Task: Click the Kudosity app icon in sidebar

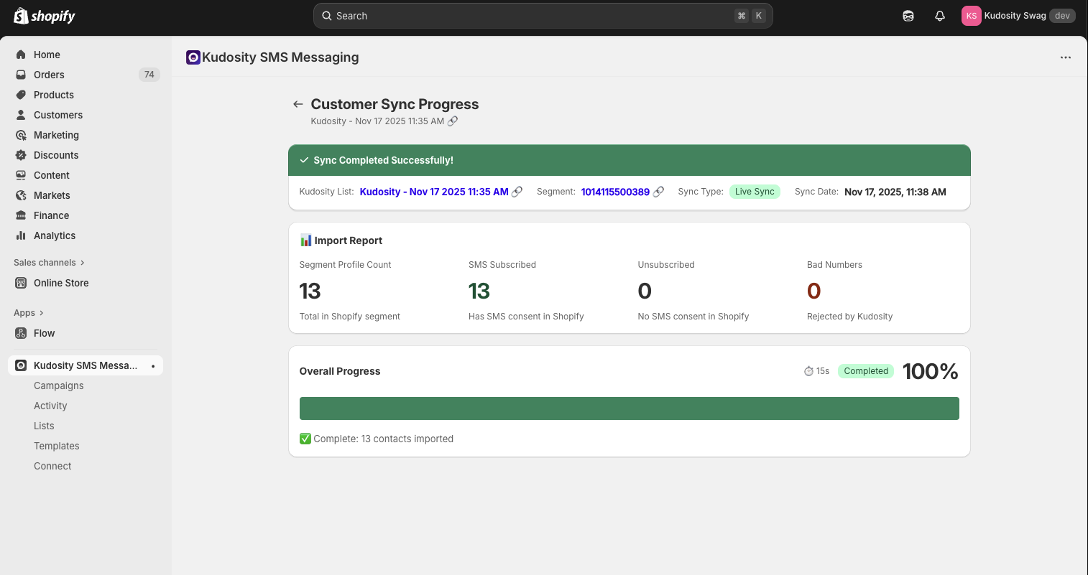Action: 21,365
